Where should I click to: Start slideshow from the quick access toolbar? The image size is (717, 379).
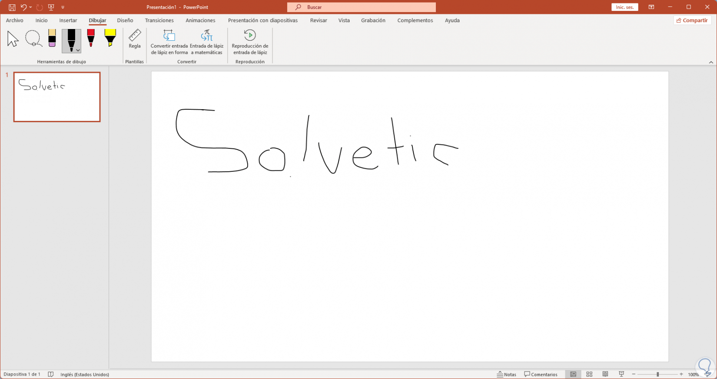pos(51,7)
